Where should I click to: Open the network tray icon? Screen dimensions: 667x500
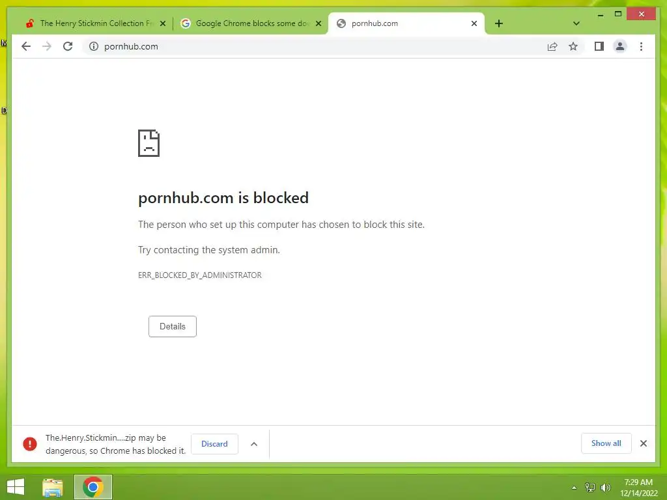tap(590, 488)
